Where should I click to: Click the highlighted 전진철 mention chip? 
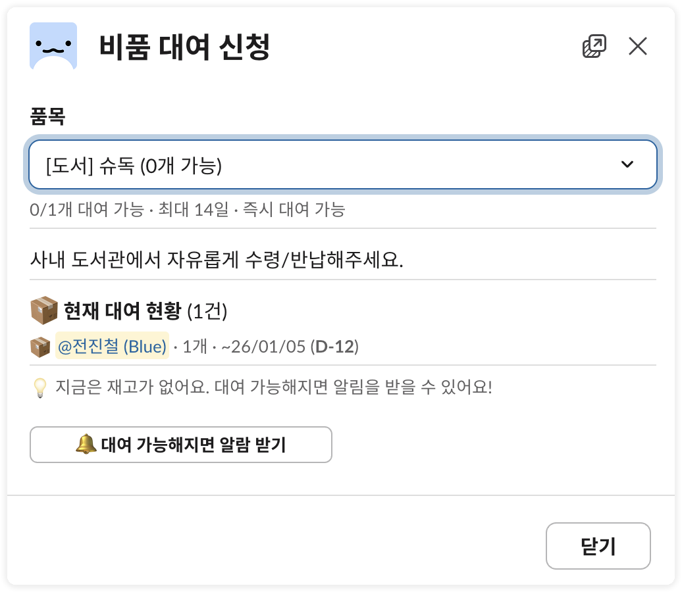point(109,345)
